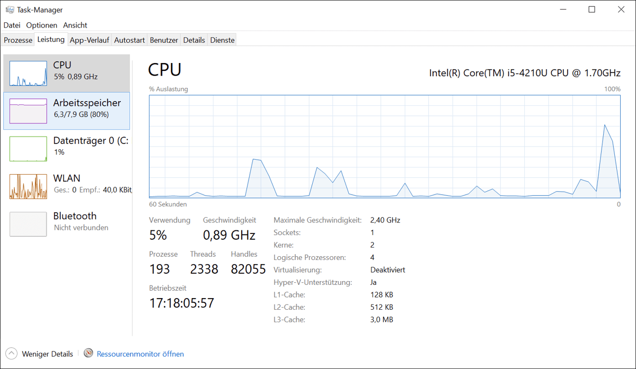
Task: Show the Details tab
Action: coord(194,40)
